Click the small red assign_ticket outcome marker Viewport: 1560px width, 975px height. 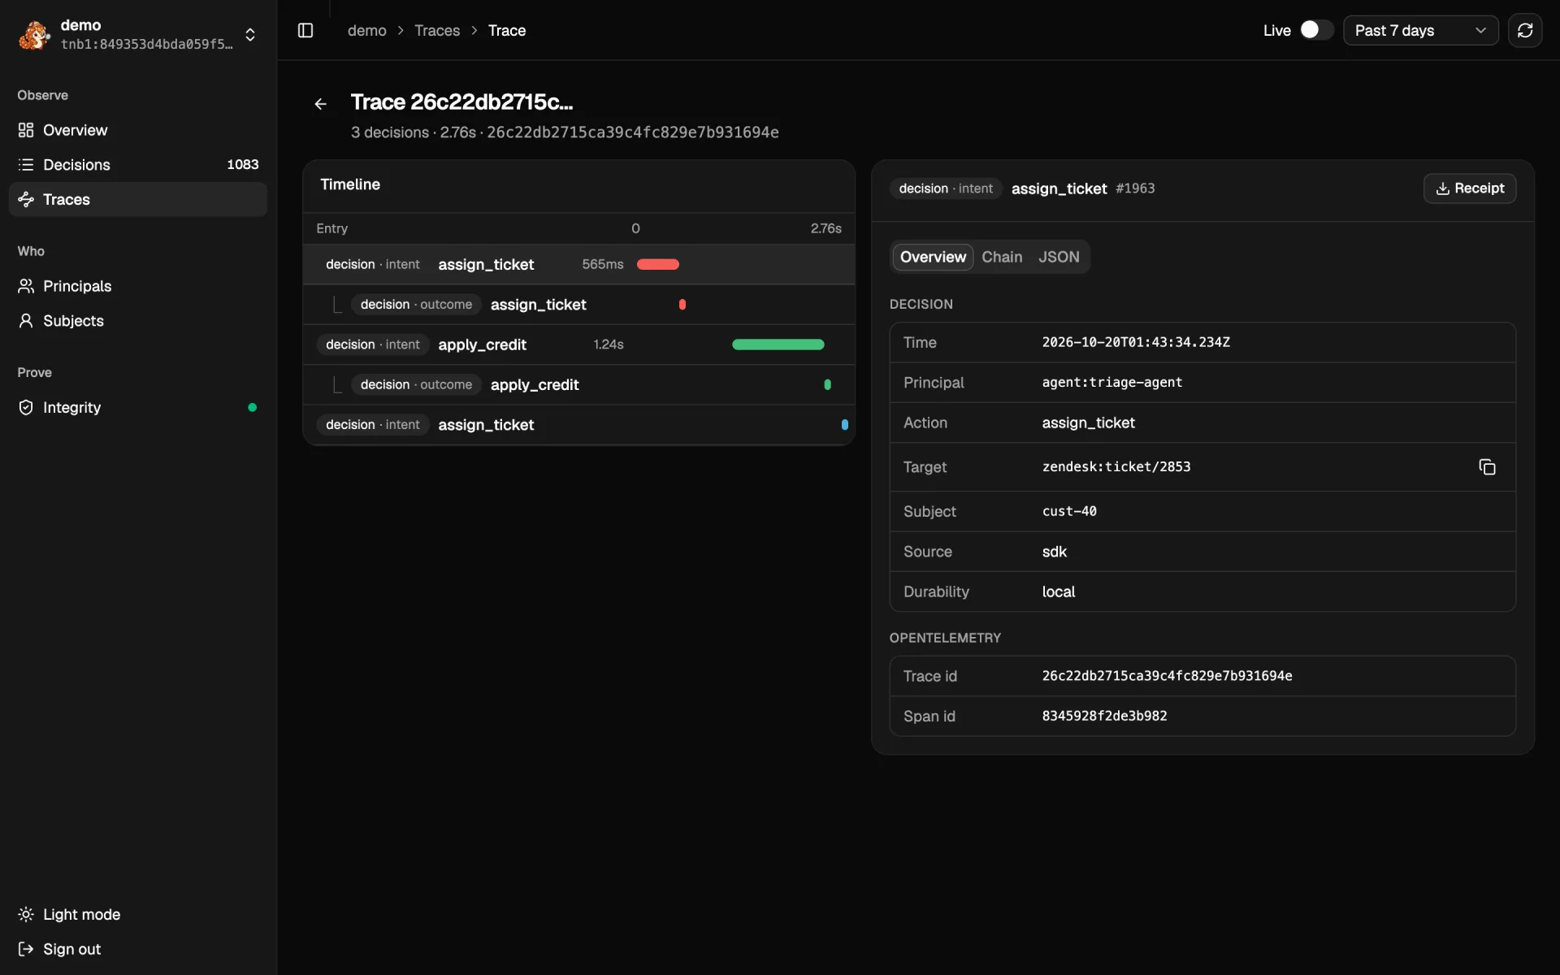pyautogui.click(x=682, y=305)
